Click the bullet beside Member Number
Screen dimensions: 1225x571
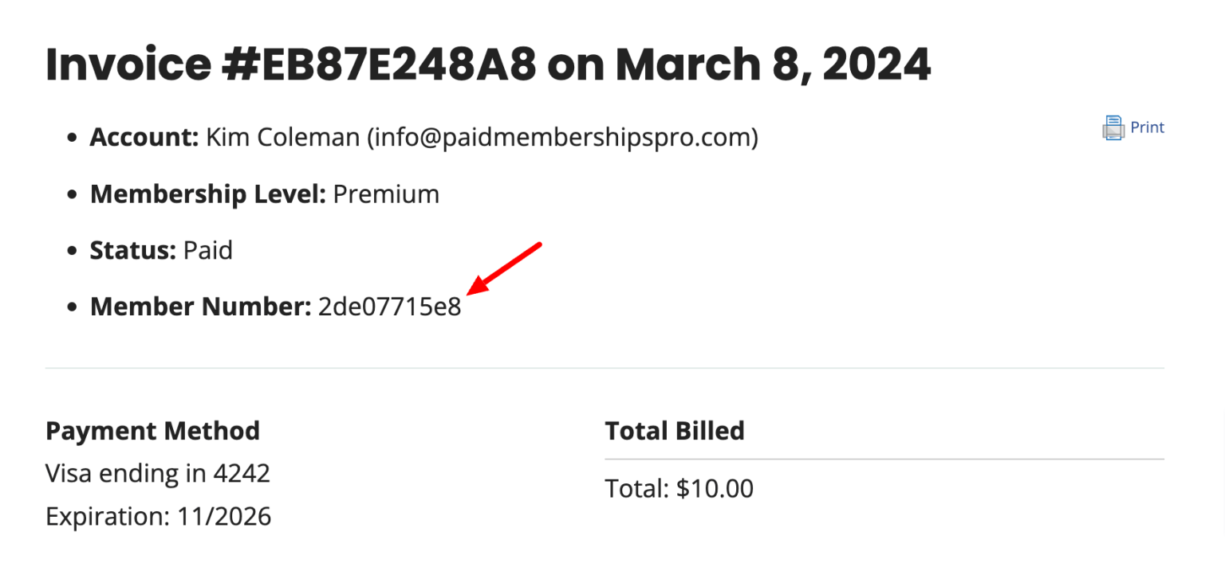click(72, 306)
